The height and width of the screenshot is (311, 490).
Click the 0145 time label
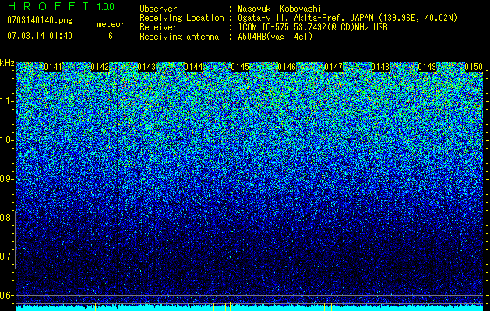[240, 67]
